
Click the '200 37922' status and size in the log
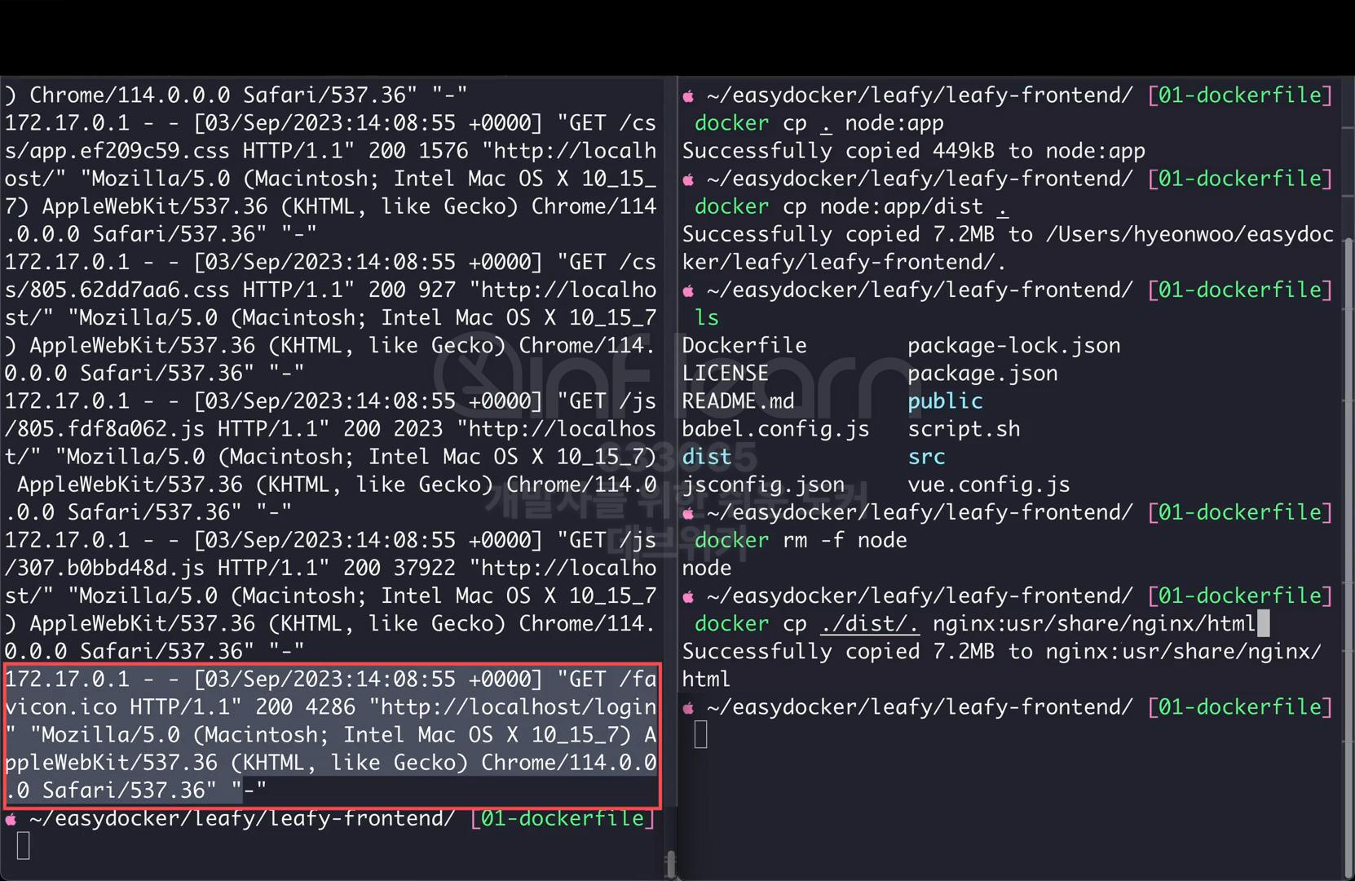click(x=399, y=569)
